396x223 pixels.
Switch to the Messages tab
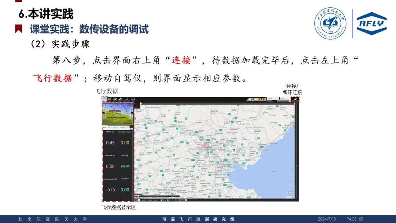tap(116, 127)
